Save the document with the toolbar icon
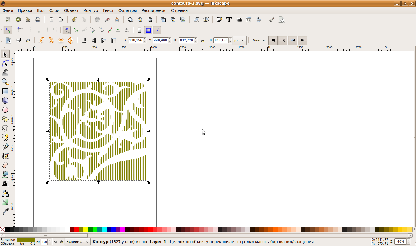Image resolution: width=416 pixels, height=246 pixels. point(28,20)
